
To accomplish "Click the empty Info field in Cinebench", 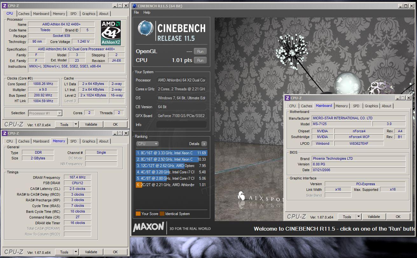I will (182, 125).
